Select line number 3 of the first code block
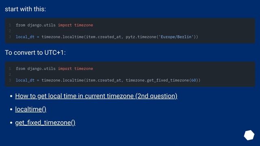260x146 pixels. tap(10, 37)
